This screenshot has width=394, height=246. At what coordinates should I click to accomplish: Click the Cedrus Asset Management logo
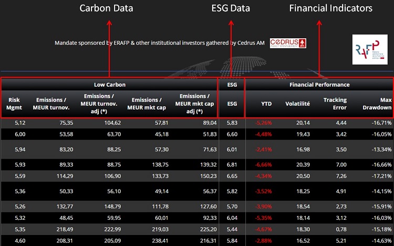[288, 43]
